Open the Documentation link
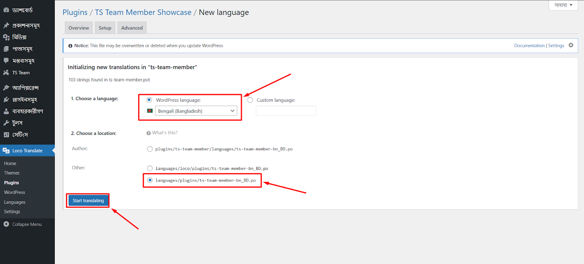 [529, 46]
